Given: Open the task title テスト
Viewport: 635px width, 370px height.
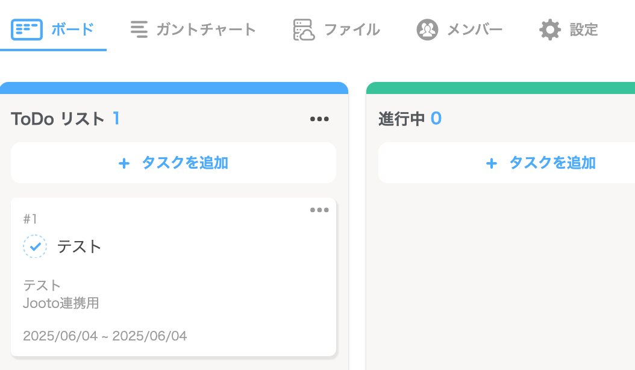Looking at the screenshot, I should pos(80,246).
